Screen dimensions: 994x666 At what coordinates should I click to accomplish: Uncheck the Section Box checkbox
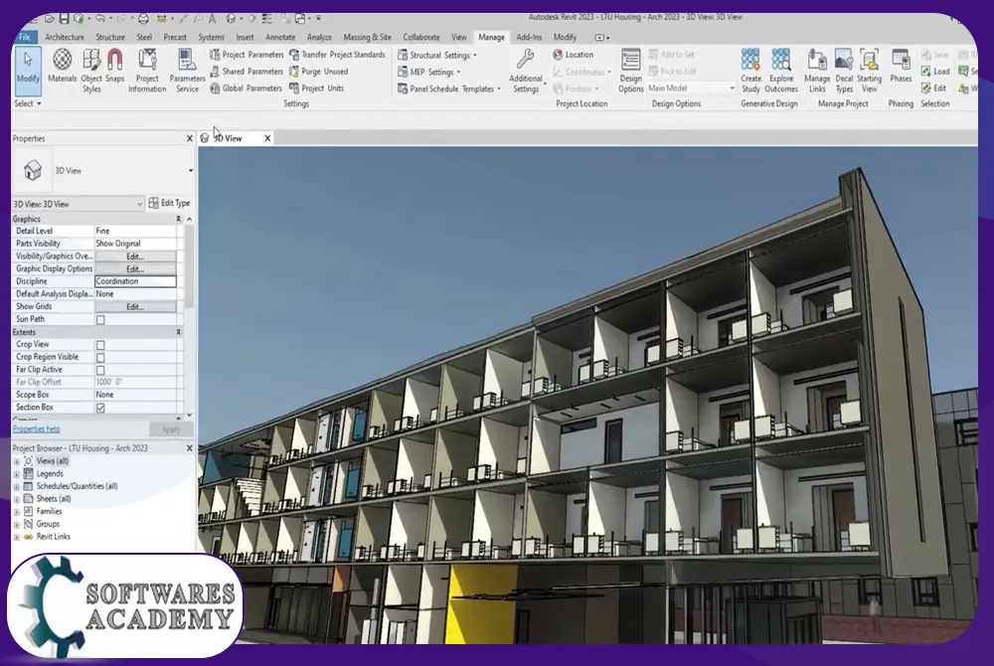coord(100,409)
